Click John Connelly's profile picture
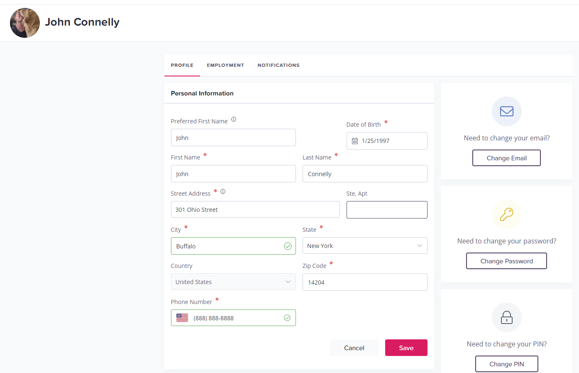The width and height of the screenshot is (579, 373). (x=25, y=22)
